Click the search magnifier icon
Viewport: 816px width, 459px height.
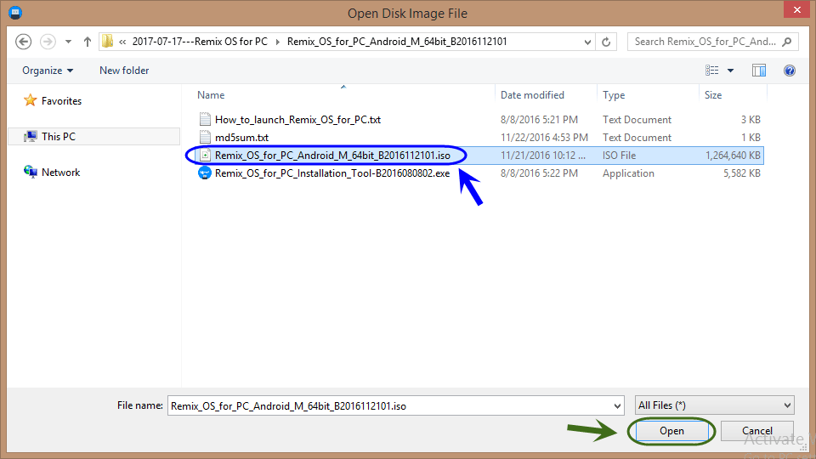[787, 42]
